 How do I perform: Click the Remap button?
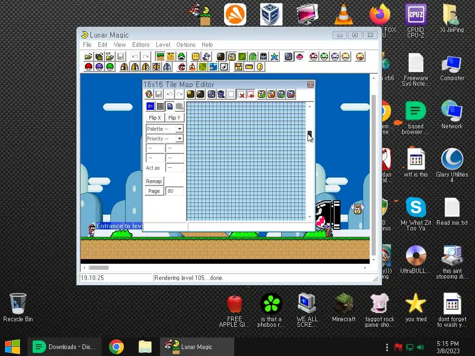click(x=154, y=181)
